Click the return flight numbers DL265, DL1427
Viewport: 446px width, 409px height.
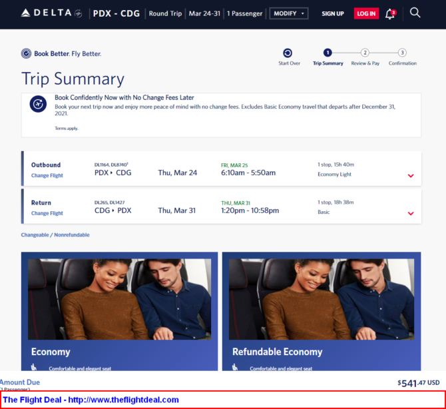coord(110,203)
